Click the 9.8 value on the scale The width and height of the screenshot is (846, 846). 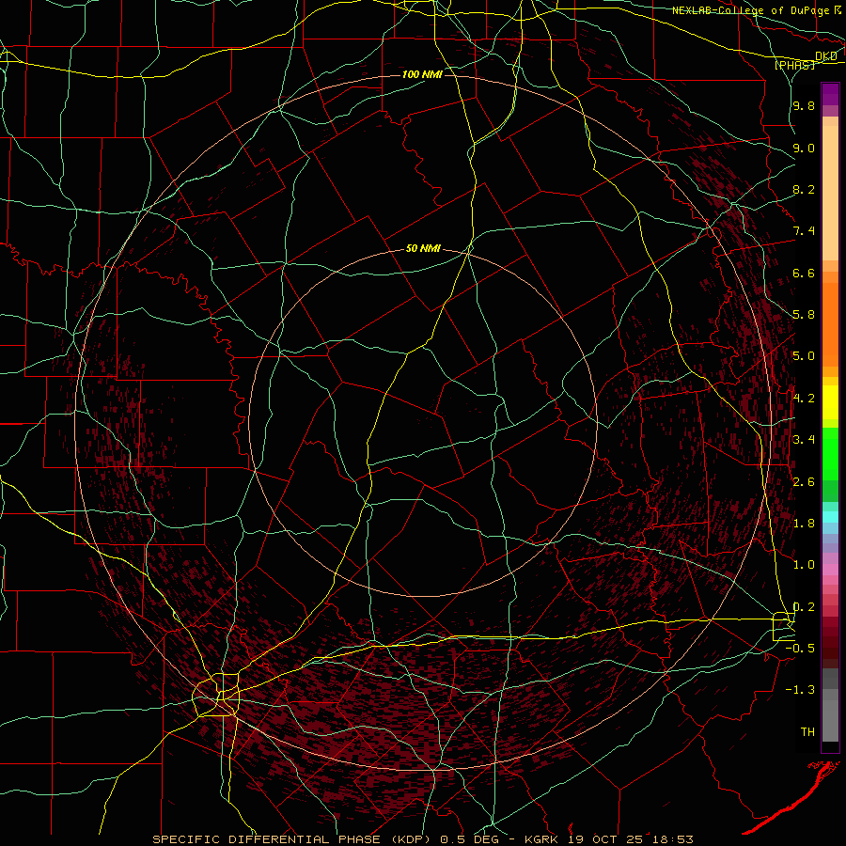[804, 105]
